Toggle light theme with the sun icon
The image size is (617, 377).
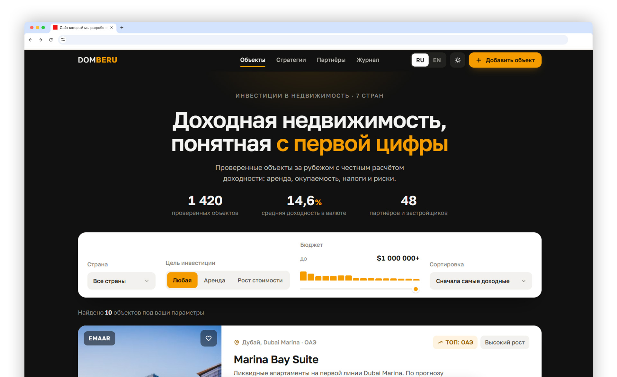point(458,60)
